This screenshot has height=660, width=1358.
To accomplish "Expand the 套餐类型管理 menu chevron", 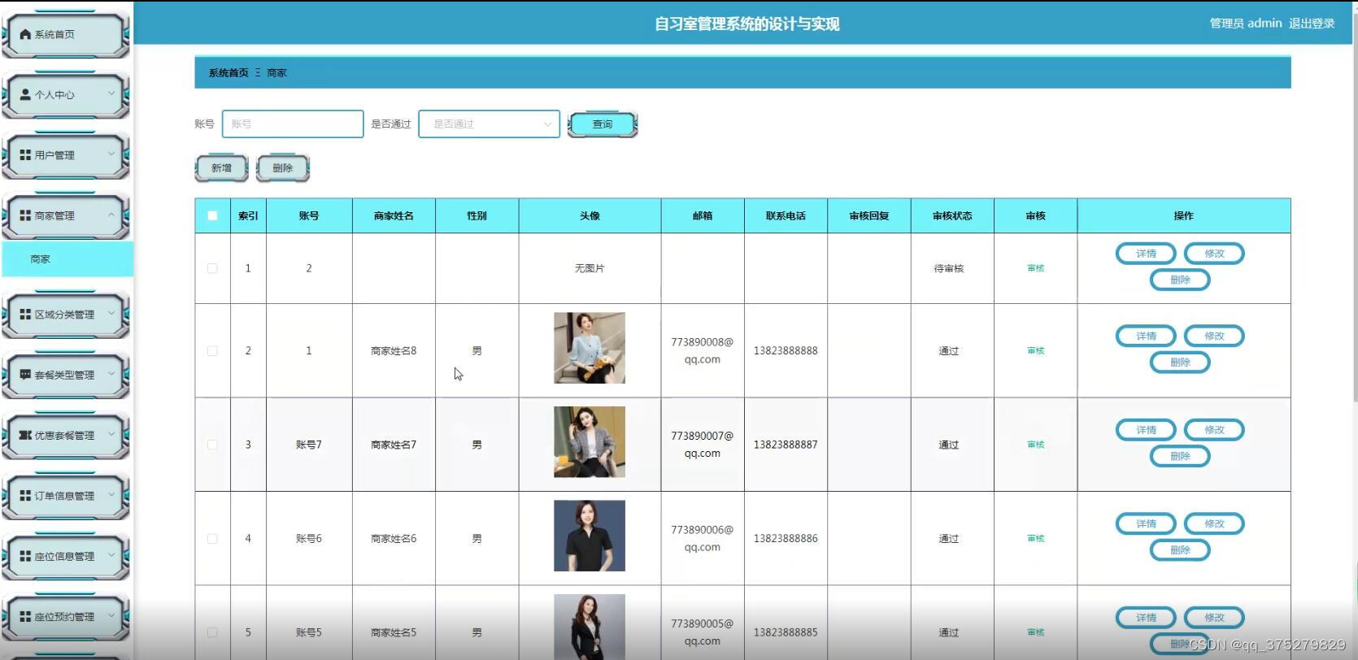I will (111, 374).
